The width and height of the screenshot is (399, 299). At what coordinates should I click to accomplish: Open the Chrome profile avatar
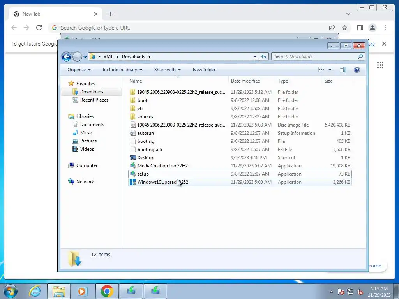tap(372, 28)
